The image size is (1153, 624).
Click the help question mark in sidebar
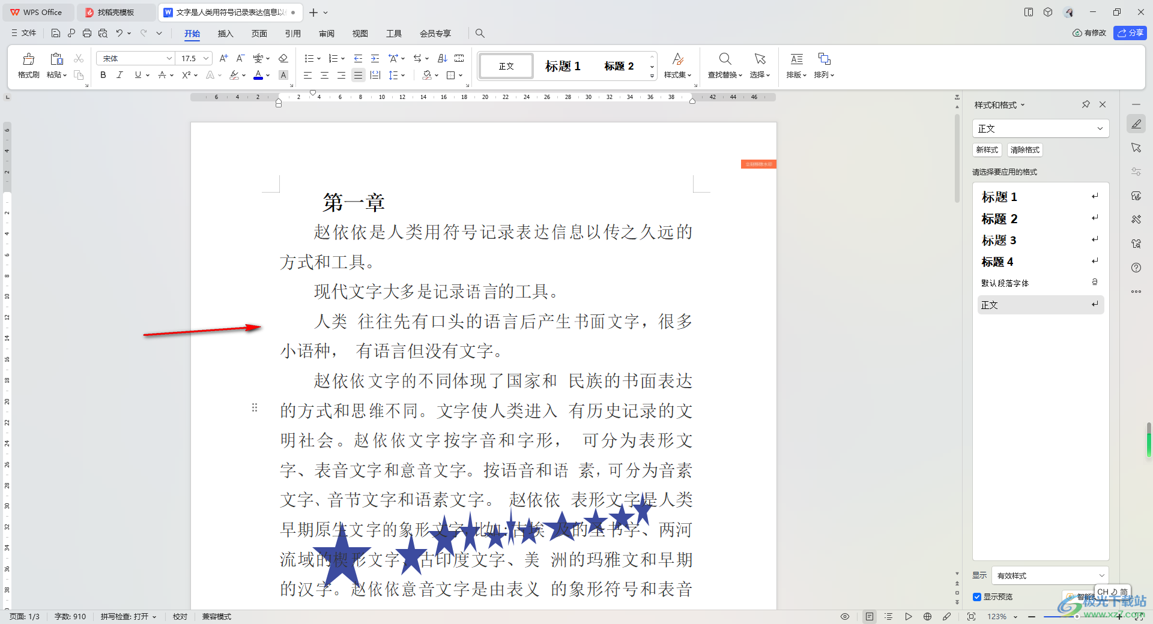pos(1136,268)
